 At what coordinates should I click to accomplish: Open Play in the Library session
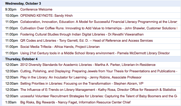pyautogui.click(x=81, y=77)
